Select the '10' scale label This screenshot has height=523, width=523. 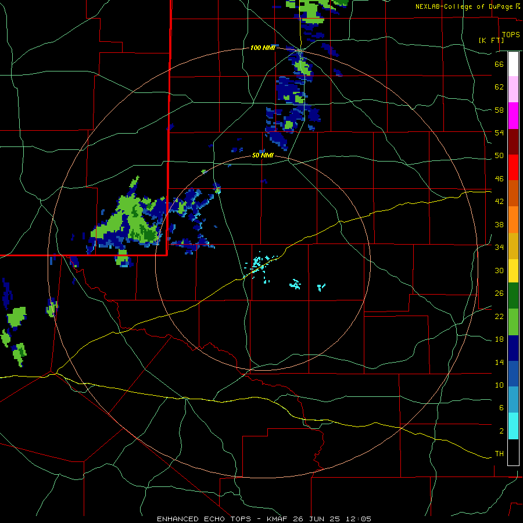pyautogui.click(x=499, y=385)
